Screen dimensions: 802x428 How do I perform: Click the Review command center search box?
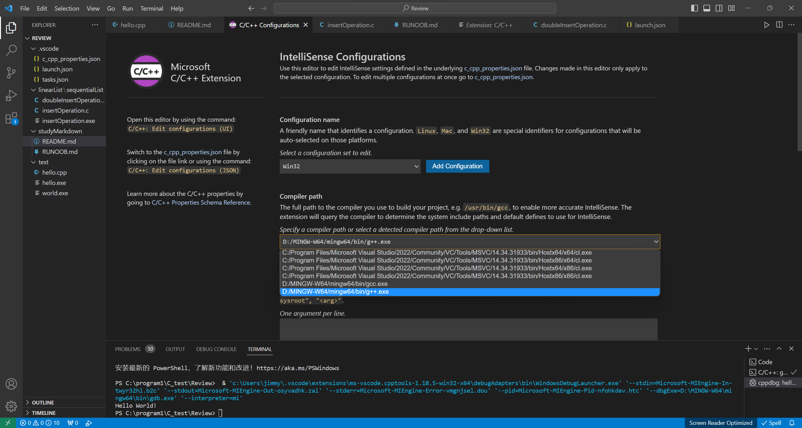(415, 8)
